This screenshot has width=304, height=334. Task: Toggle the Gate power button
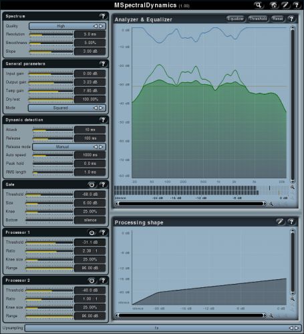point(92,184)
